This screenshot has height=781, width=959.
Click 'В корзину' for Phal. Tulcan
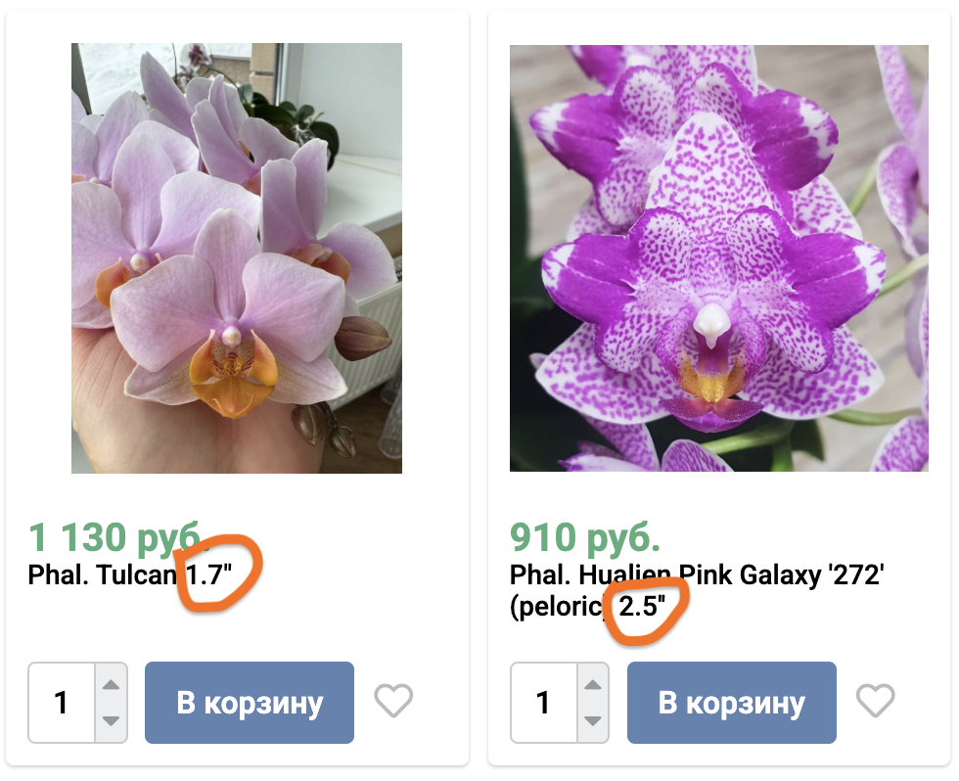click(x=249, y=702)
